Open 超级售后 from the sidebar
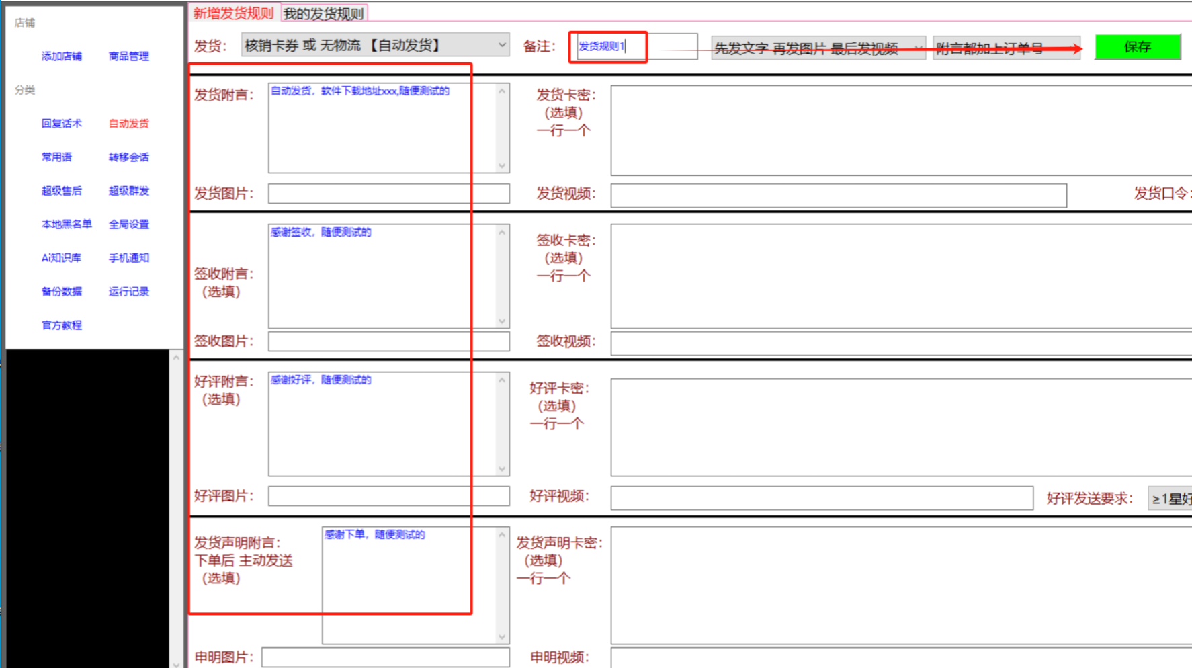 tap(62, 191)
